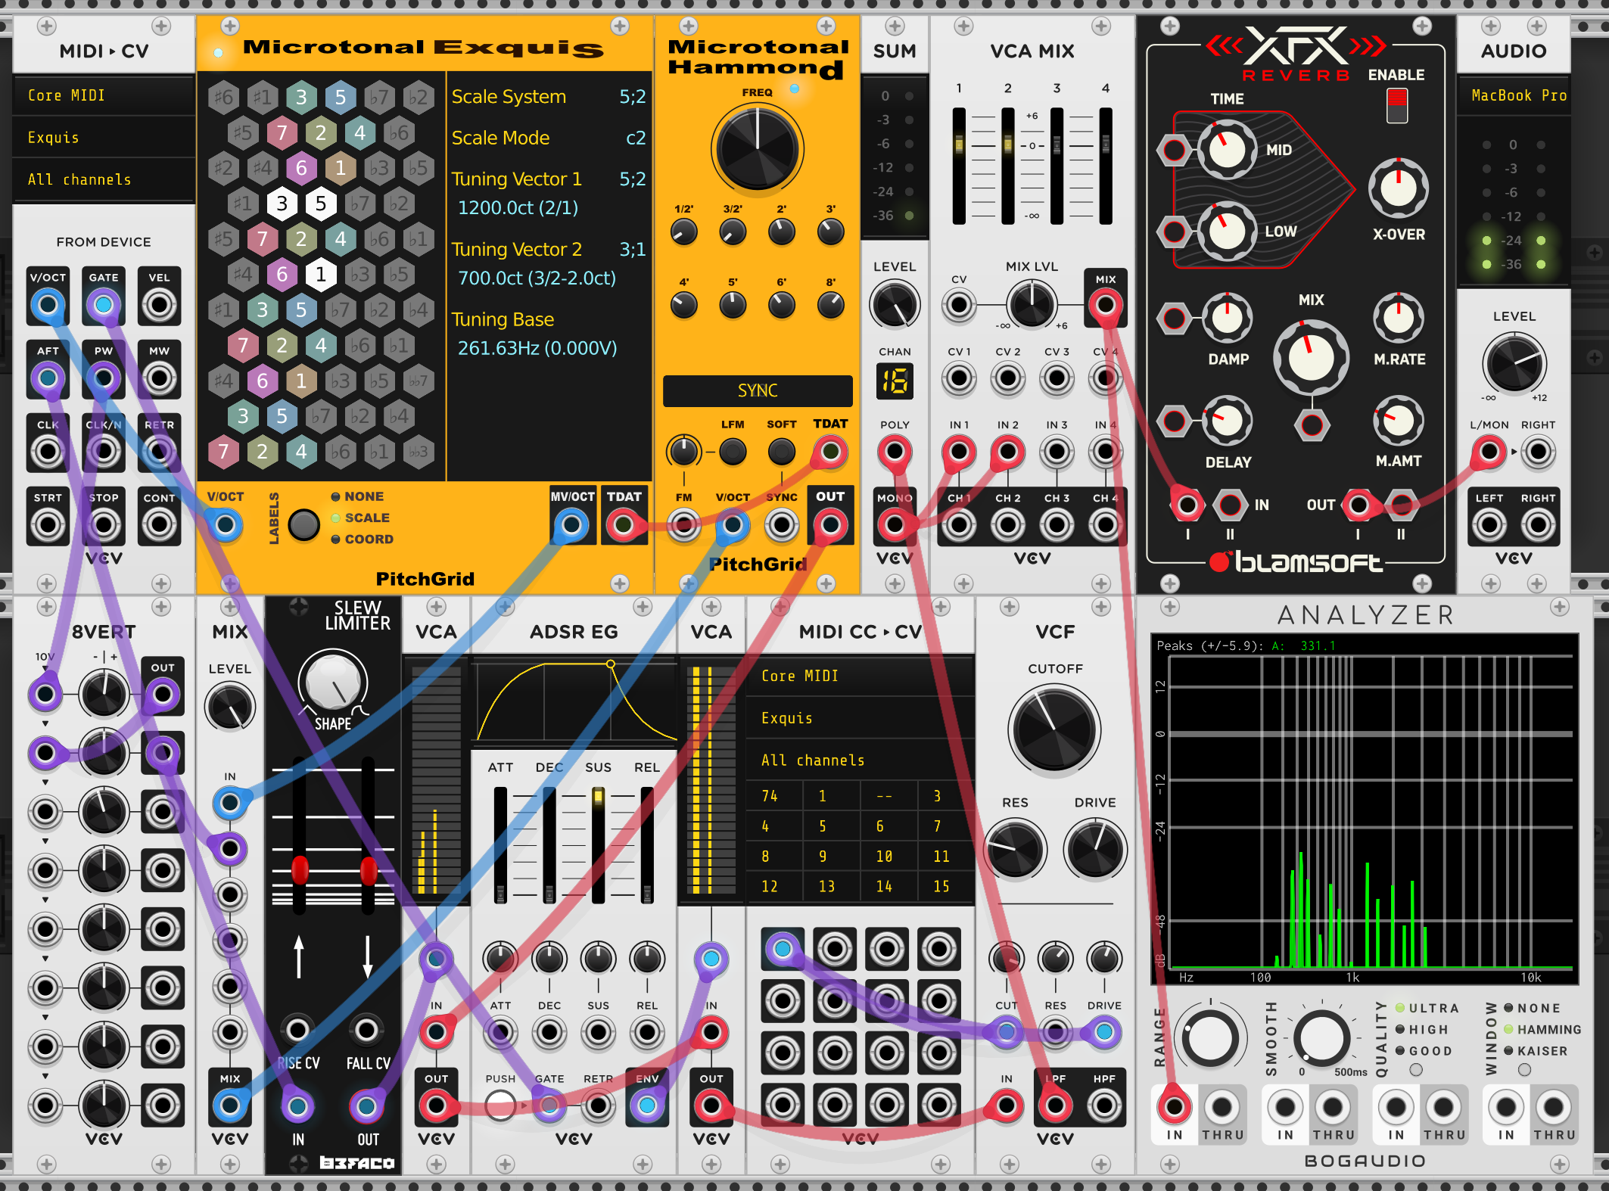Click CC cell 15 in MIDI CC-CV
1609x1191 pixels.
click(x=945, y=886)
